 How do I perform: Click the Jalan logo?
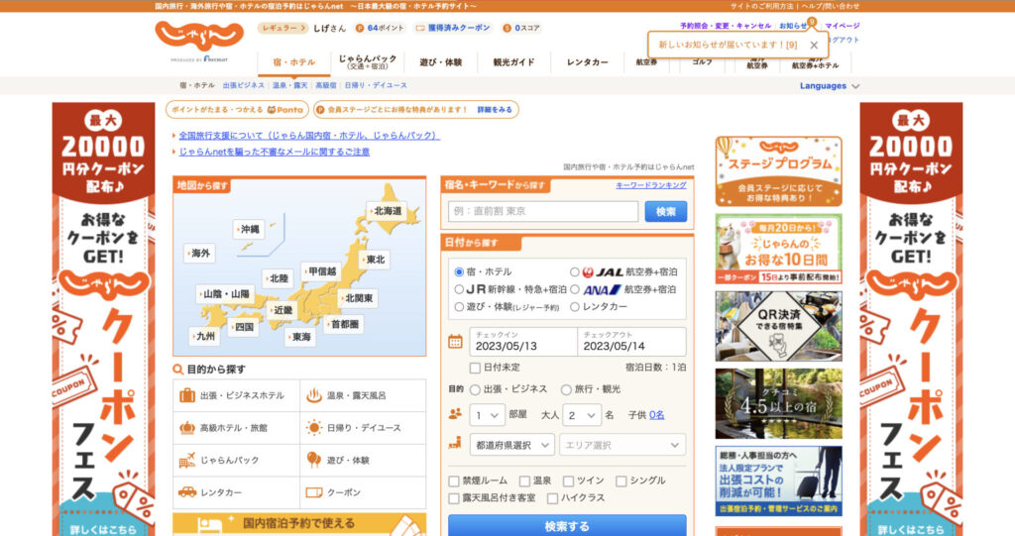[x=198, y=37]
